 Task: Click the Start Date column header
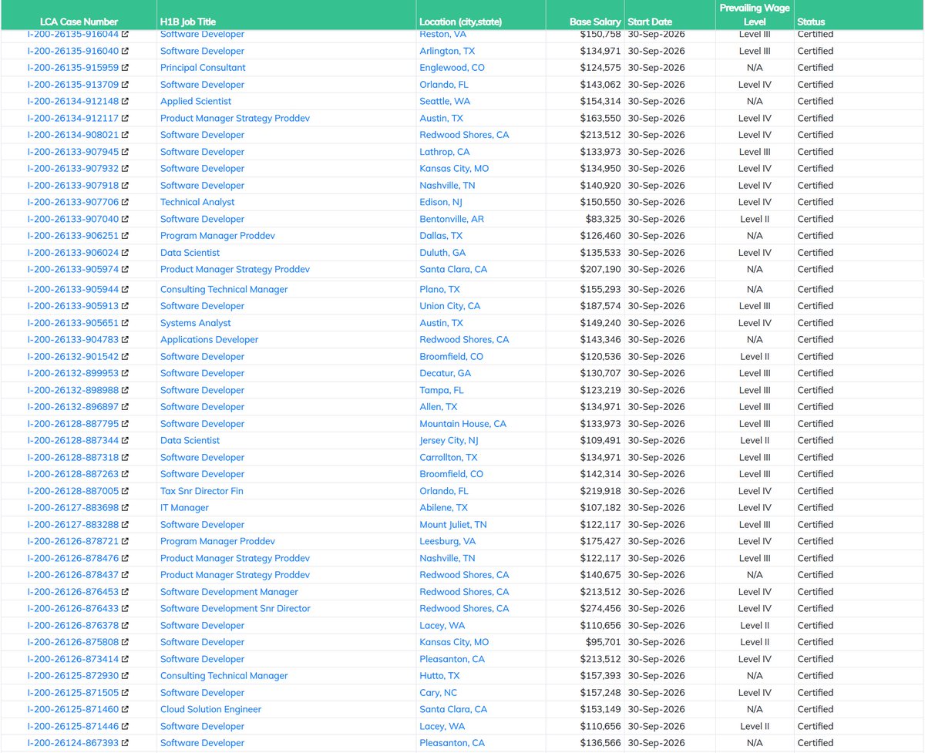(x=650, y=22)
